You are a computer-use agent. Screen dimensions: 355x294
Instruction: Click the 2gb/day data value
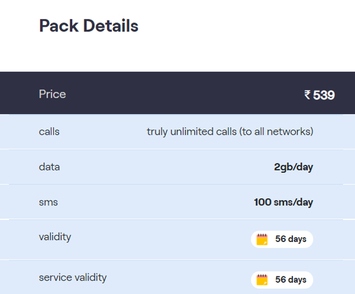[293, 167]
